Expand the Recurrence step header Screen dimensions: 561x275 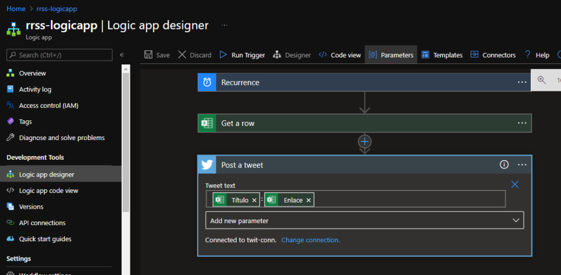click(364, 83)
